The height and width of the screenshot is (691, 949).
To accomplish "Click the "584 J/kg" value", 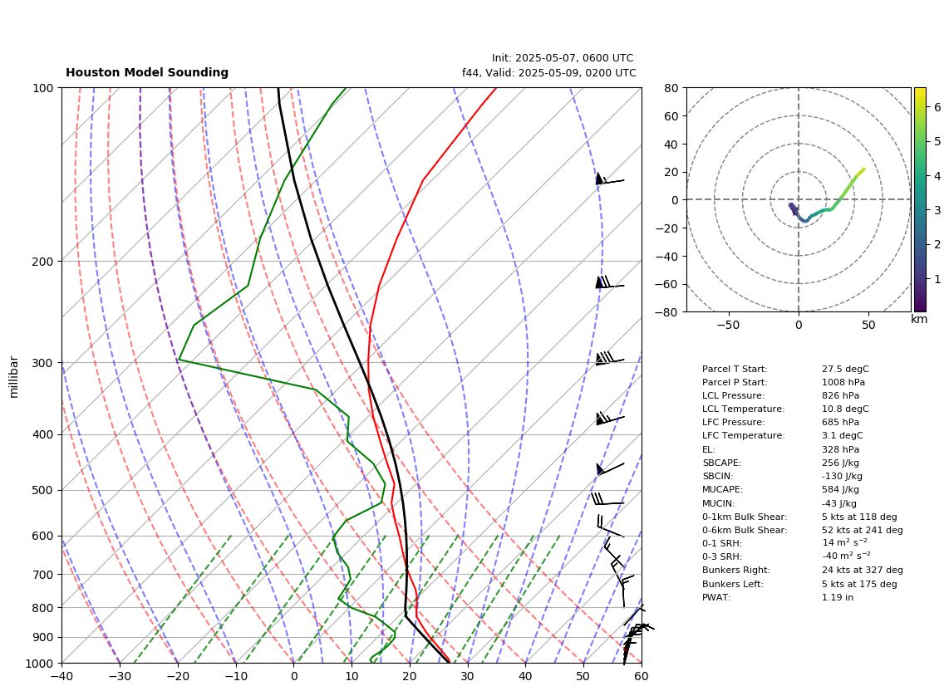I will [841, 489].
